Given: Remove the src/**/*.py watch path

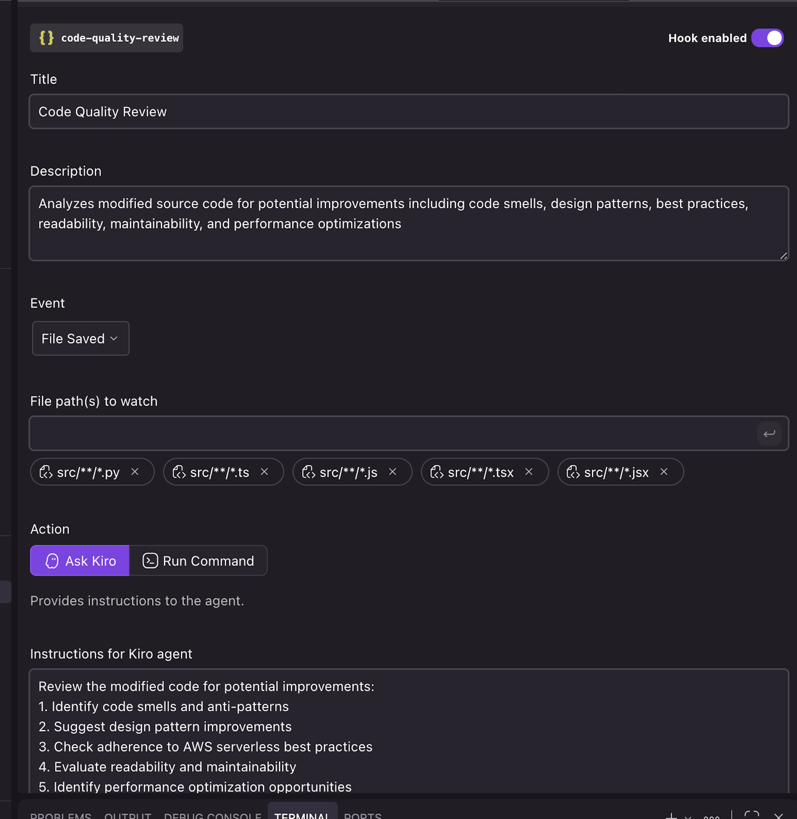Looking at the screenshot, I should coord(135,472).
